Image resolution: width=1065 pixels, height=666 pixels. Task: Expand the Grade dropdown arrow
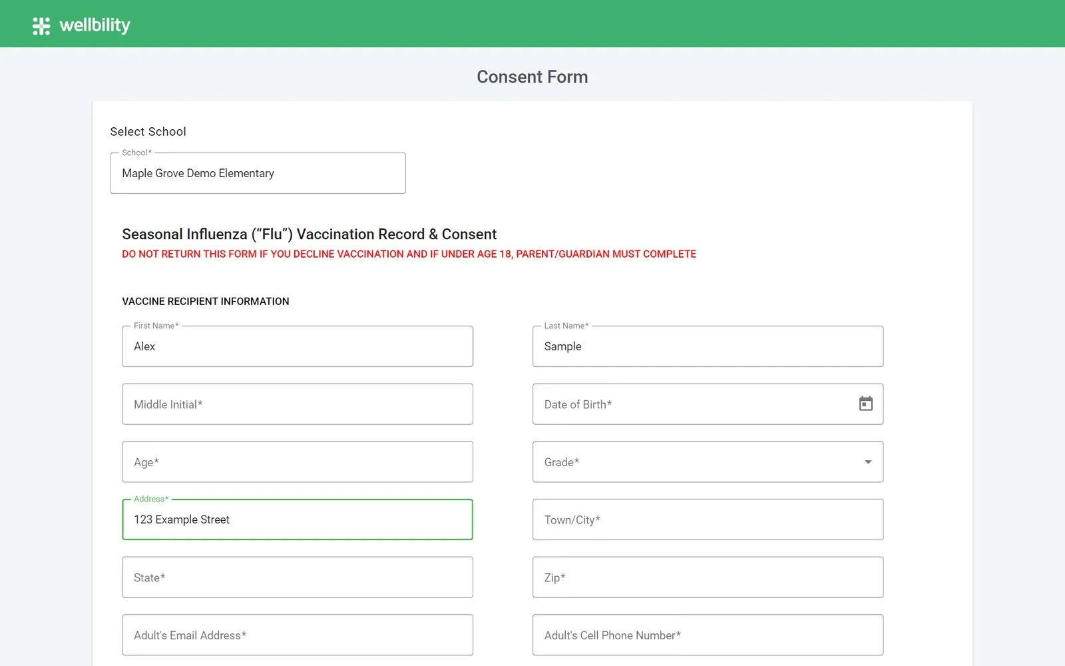[x=868, y=462]
